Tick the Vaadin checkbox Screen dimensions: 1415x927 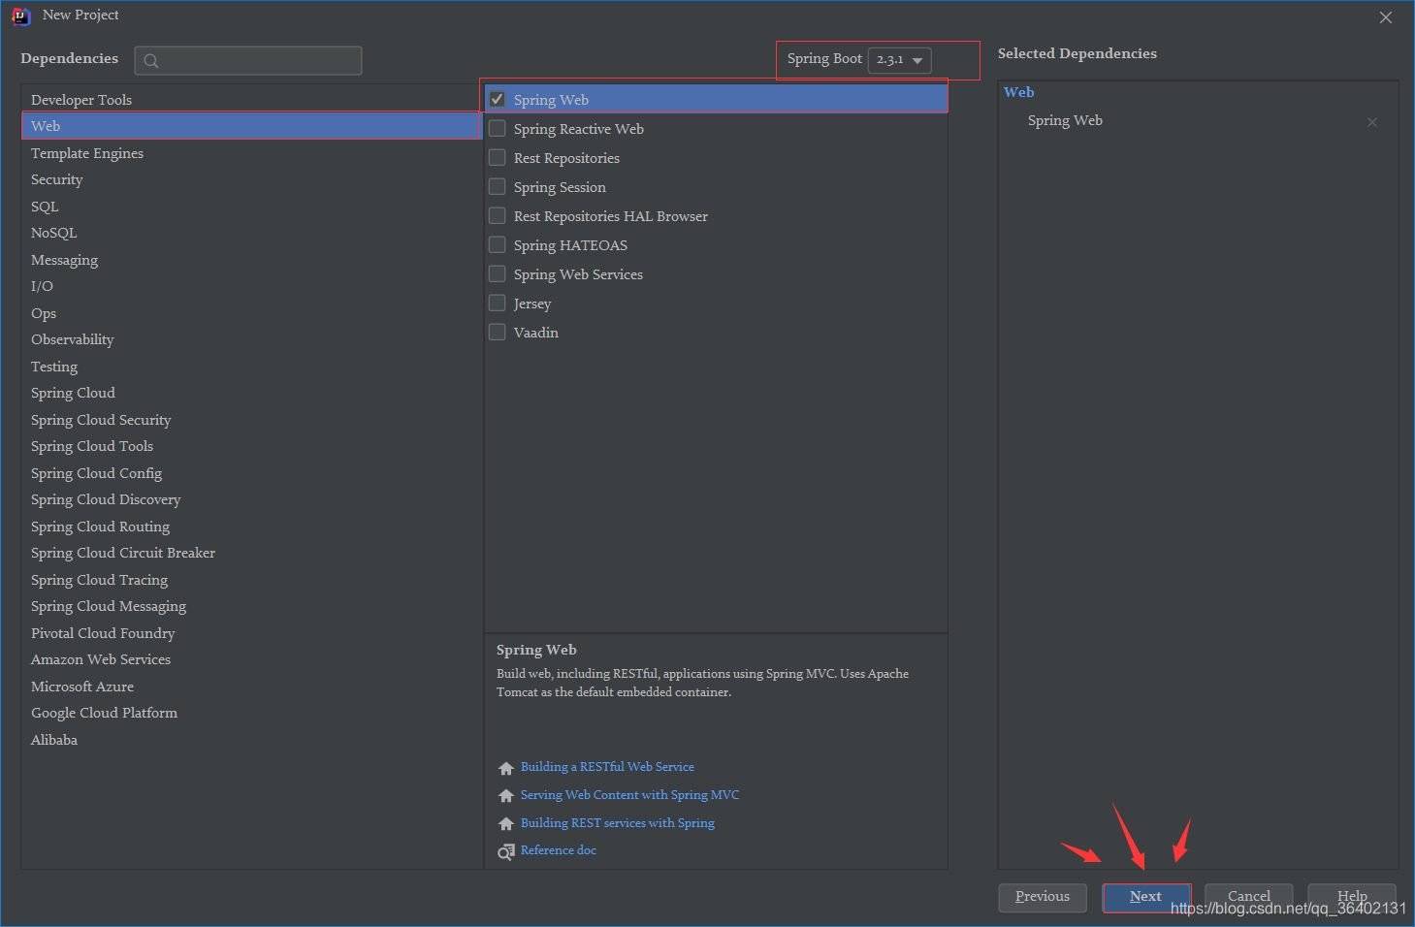(x=498, y=332)
